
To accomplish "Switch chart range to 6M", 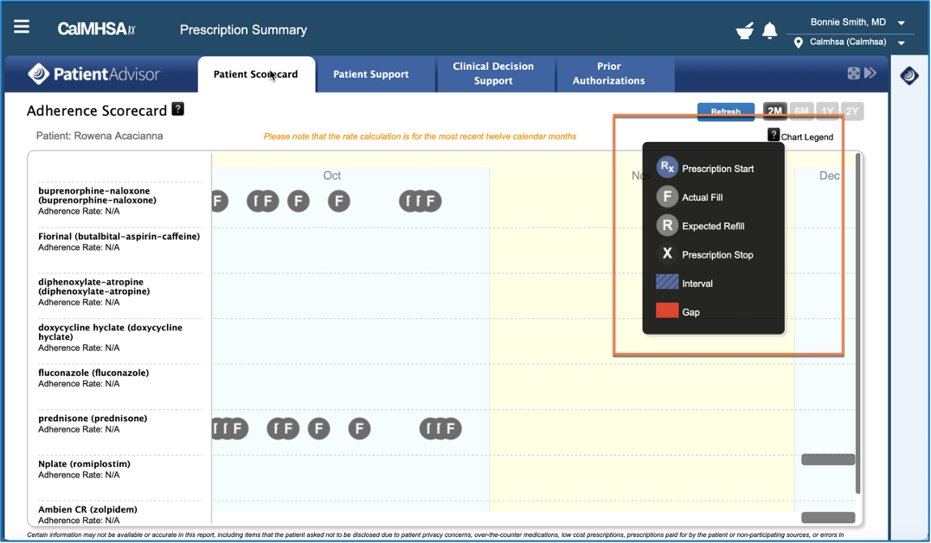I will (801, 112).
